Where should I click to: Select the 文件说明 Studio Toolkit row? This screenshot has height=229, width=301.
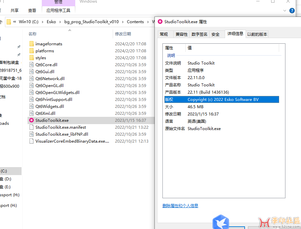(x=222, y=63)
